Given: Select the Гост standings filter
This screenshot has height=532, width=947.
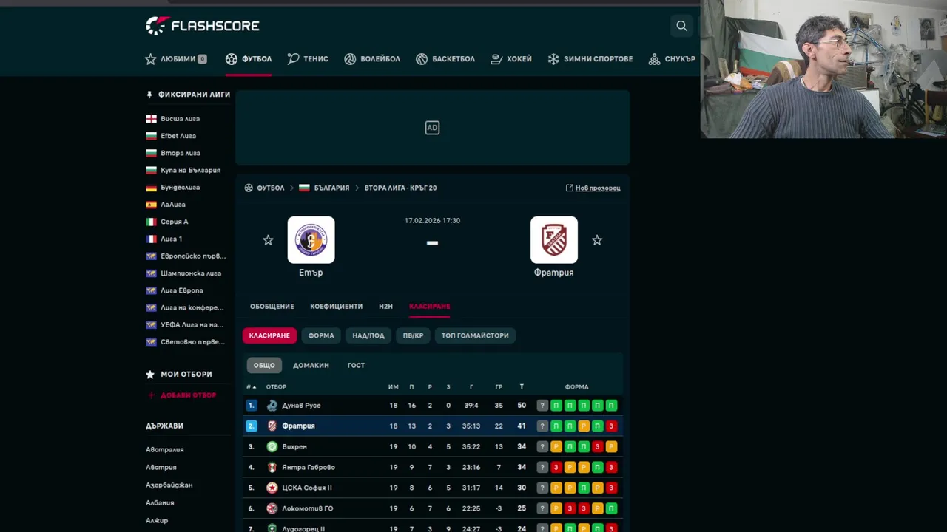Looking at the screenshot, I should click(356, 365).
